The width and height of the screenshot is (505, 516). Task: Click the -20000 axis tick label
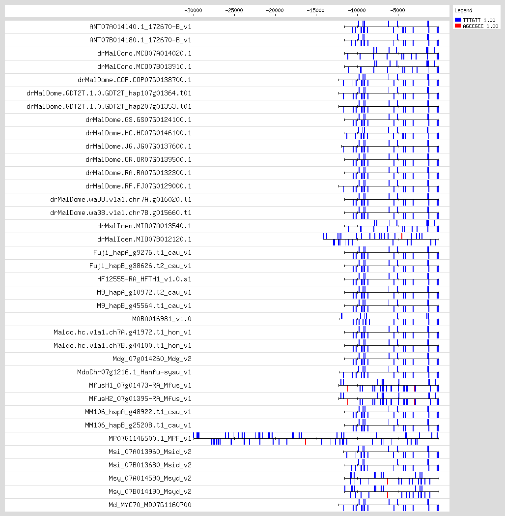pos(275,10)
